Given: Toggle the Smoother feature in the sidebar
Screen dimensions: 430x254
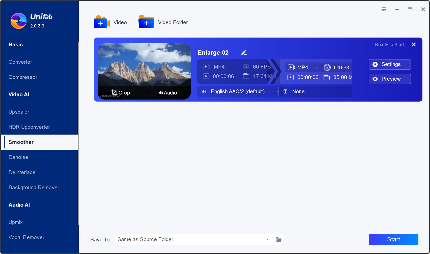Looking at the screenshot, I should click(21, 142).
